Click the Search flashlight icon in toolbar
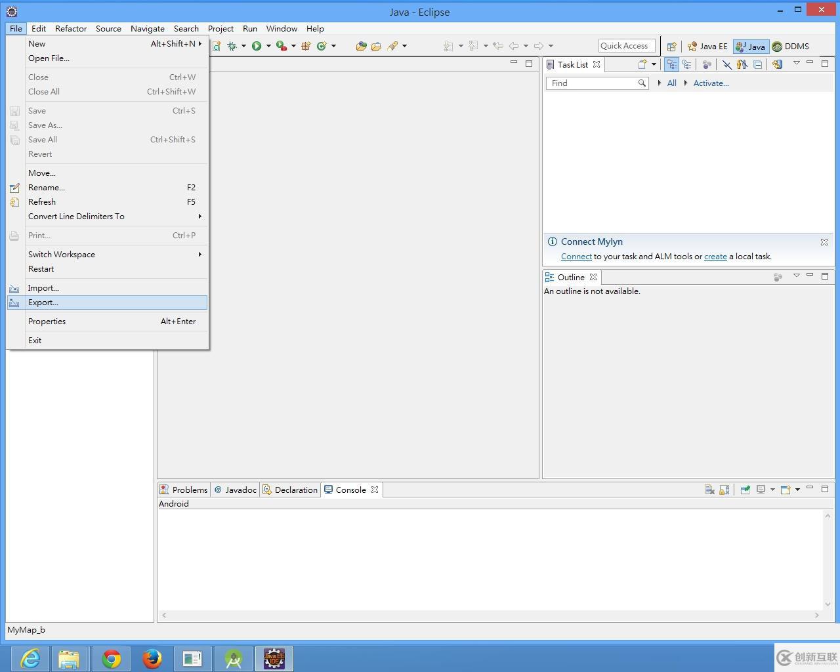This screenshot has width=840, height=672. [392, 46]
